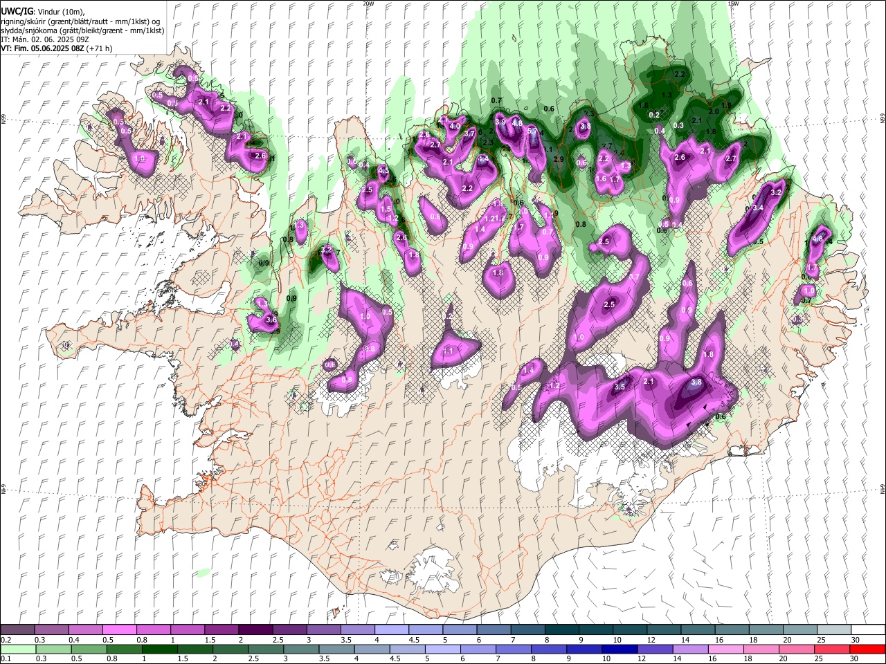Select the white 30 snow legend swatch
This screenshot has height=664, width=886.
[868, 630]
